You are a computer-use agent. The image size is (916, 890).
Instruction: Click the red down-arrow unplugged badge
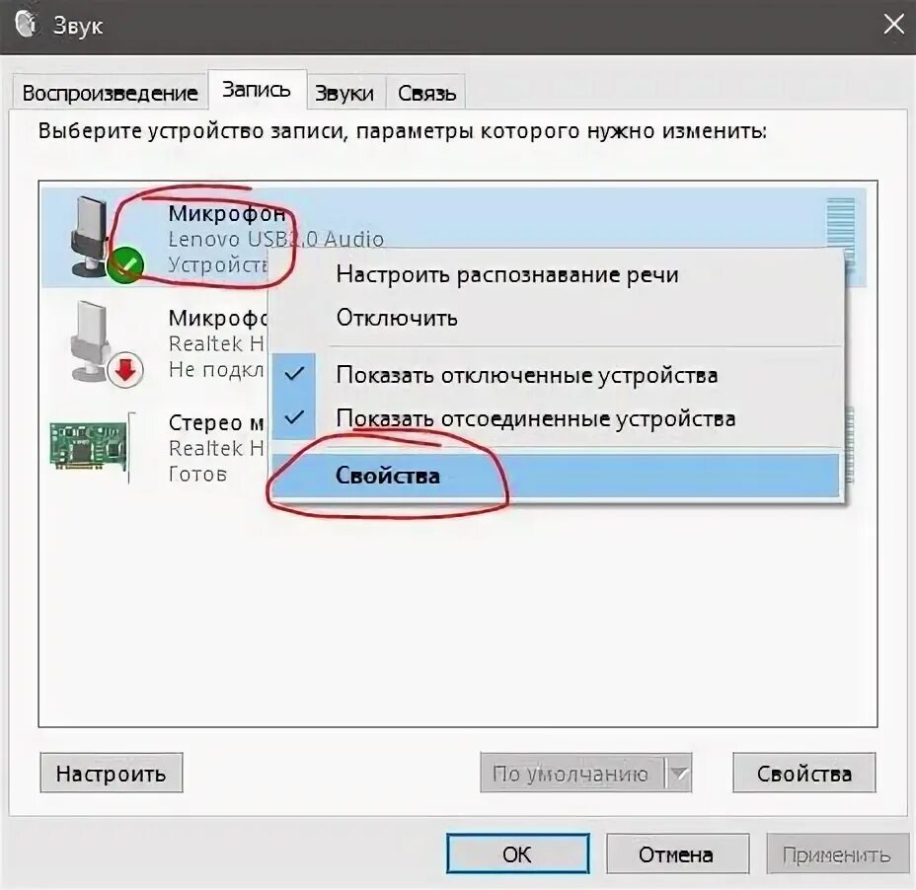pyautogui.click(x=125, y=370)
